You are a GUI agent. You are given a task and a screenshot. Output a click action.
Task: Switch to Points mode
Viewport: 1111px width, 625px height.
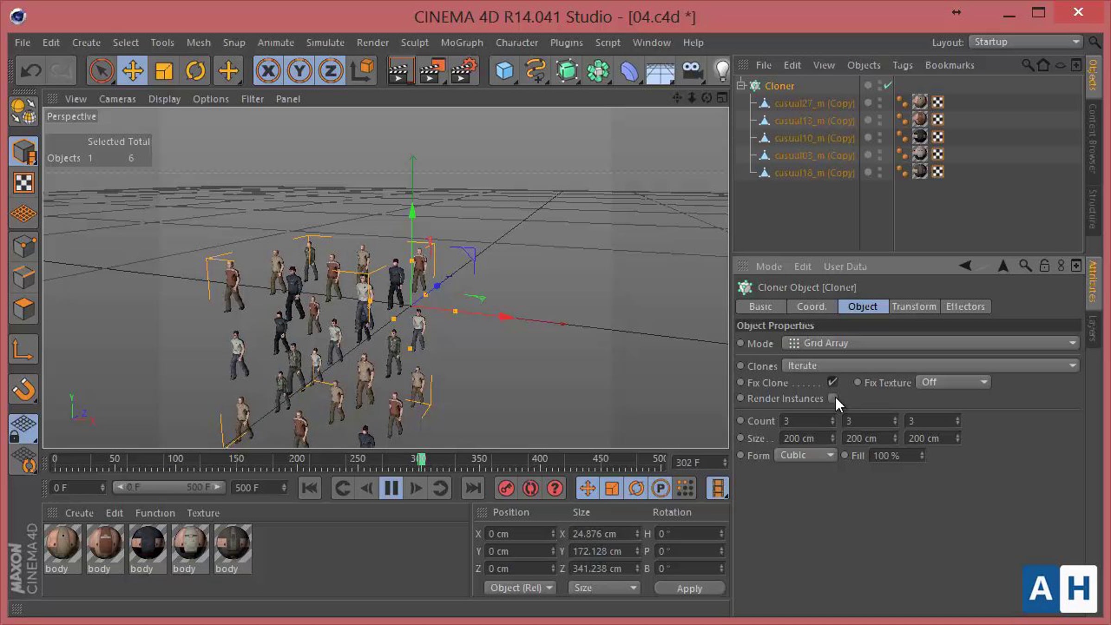(24, 246)
